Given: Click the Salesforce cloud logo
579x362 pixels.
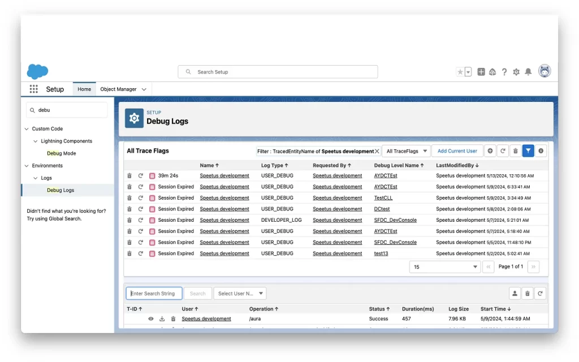Looking at the screenshot, I should coord(38,71).
